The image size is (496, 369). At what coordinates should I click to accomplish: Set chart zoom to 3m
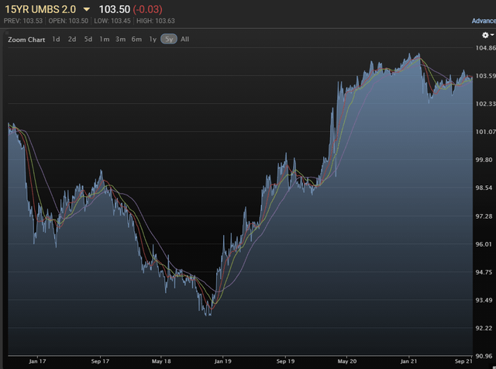(121, 40)
